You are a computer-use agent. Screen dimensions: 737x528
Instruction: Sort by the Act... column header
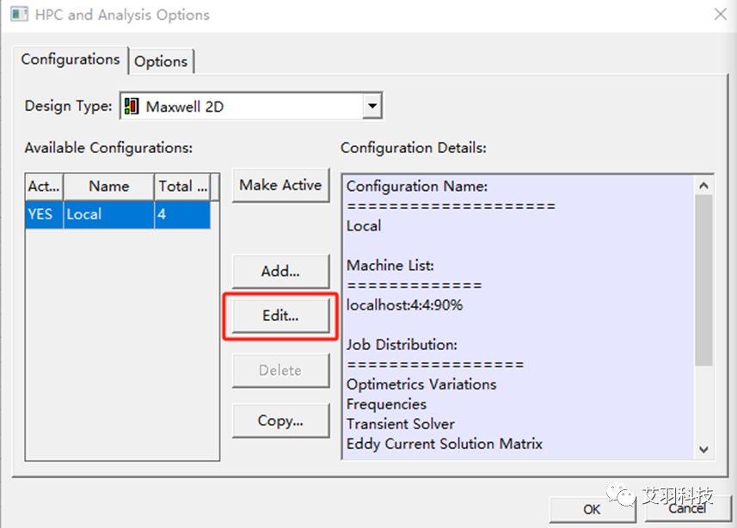44,187
